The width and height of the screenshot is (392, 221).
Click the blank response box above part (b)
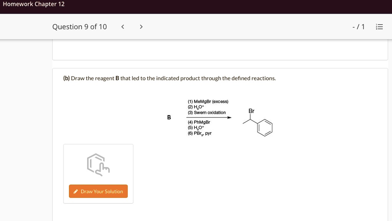(220, 50)
